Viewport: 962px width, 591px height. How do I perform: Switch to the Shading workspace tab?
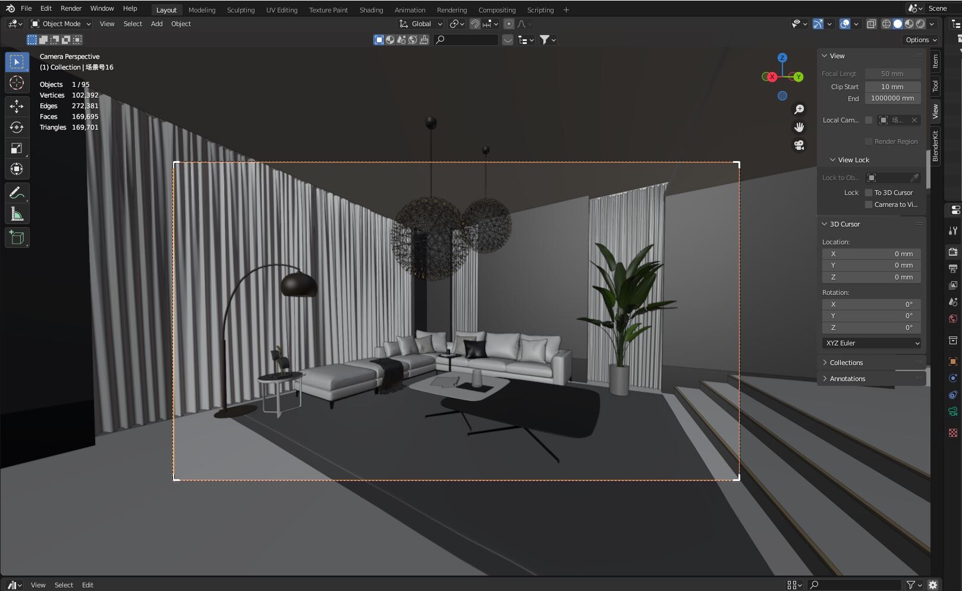371,10
